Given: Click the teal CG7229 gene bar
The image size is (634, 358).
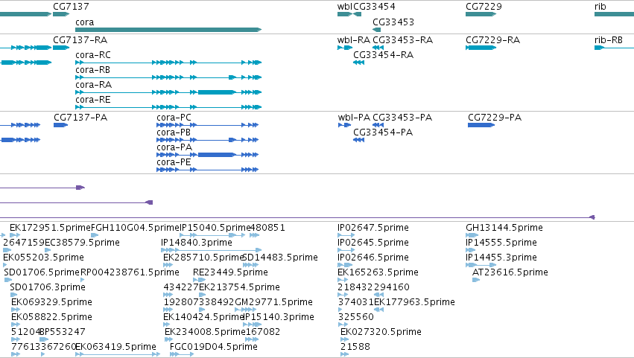Looking at the screenshot, I should tap(481, 14).
